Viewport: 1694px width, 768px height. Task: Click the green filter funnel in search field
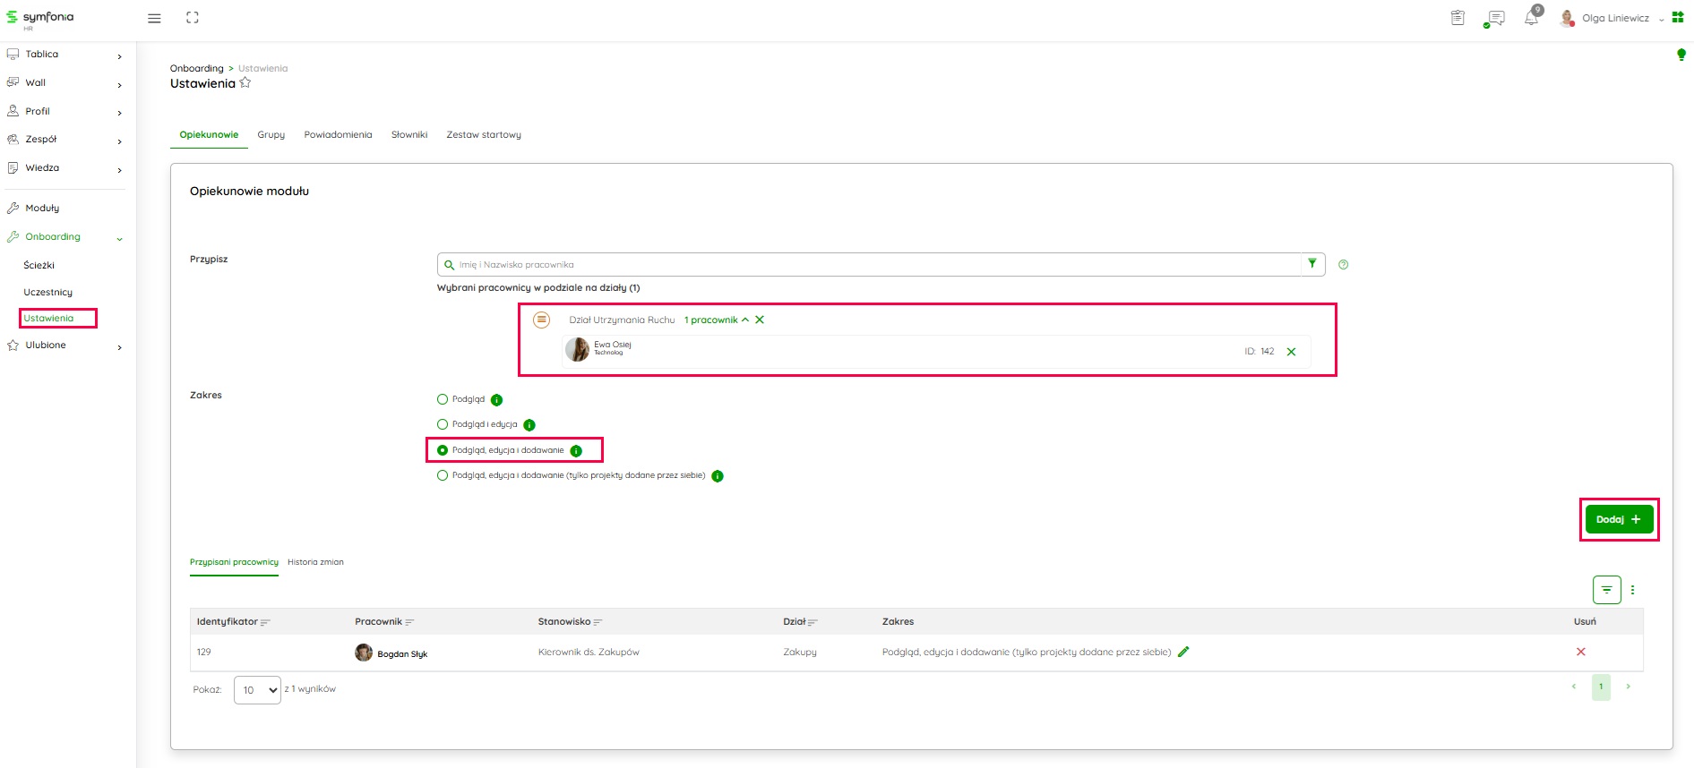tap(1312, 264)
